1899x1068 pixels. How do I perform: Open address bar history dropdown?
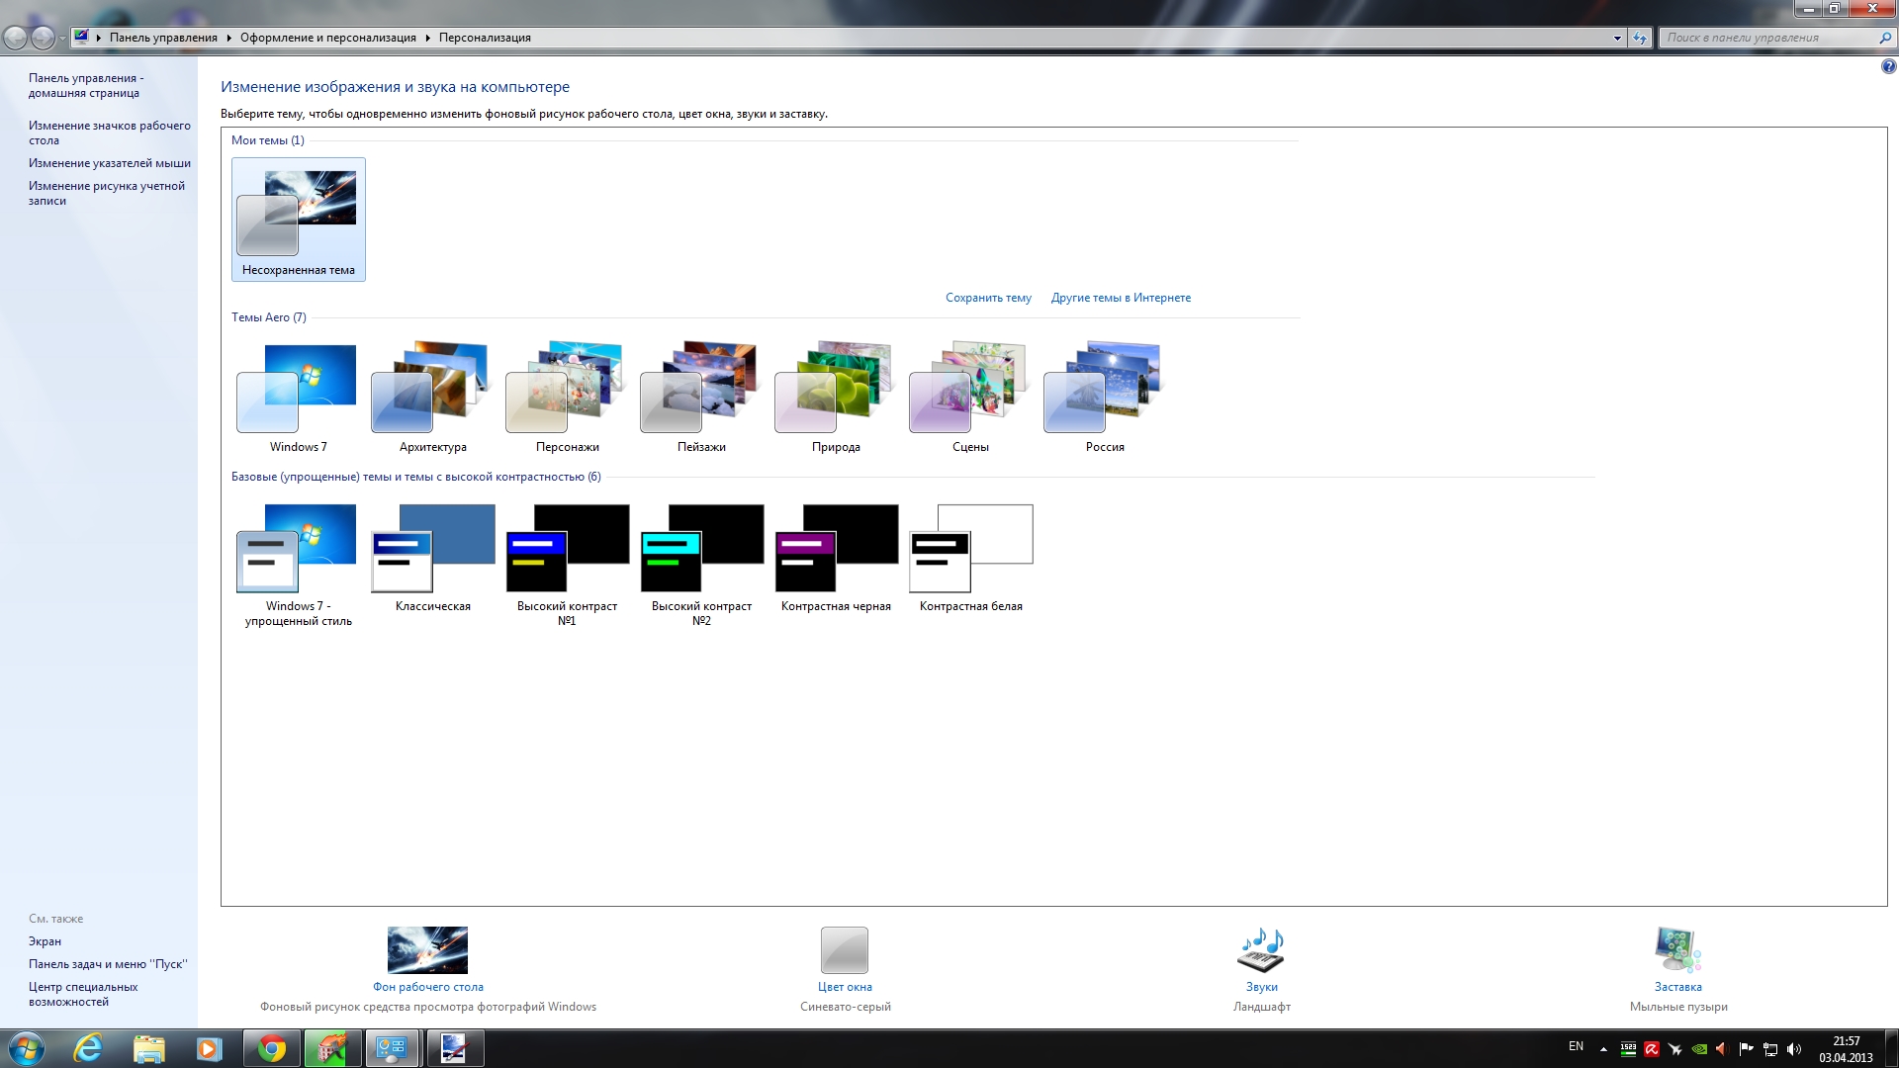[1617, 38]
